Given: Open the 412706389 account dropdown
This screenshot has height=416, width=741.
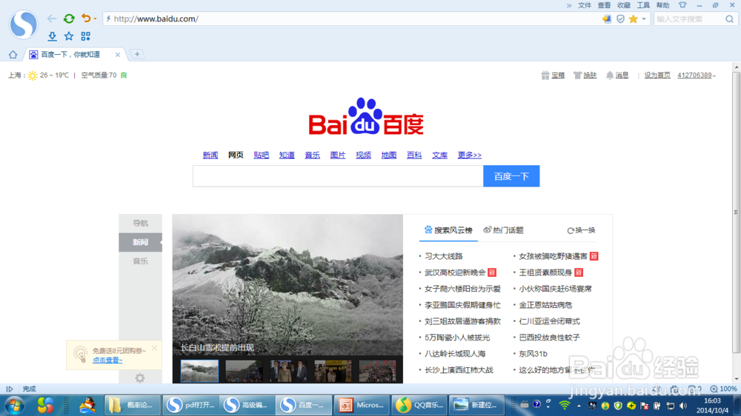Looking at the screenshot, I should pos(696,75).
